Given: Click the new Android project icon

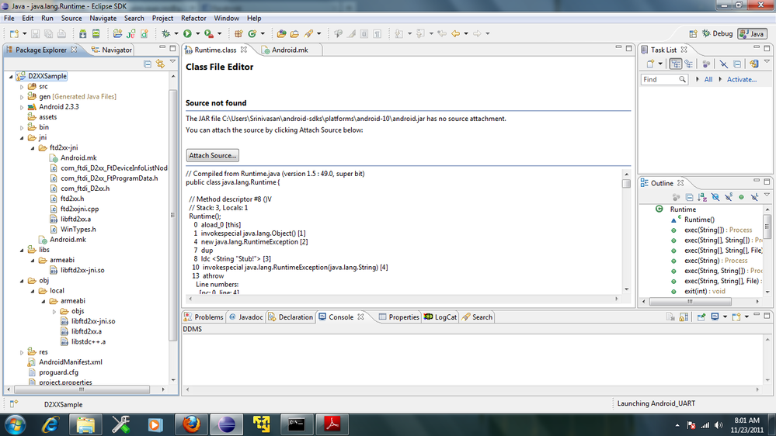Looking at the screenshot, I should [117, 33].
